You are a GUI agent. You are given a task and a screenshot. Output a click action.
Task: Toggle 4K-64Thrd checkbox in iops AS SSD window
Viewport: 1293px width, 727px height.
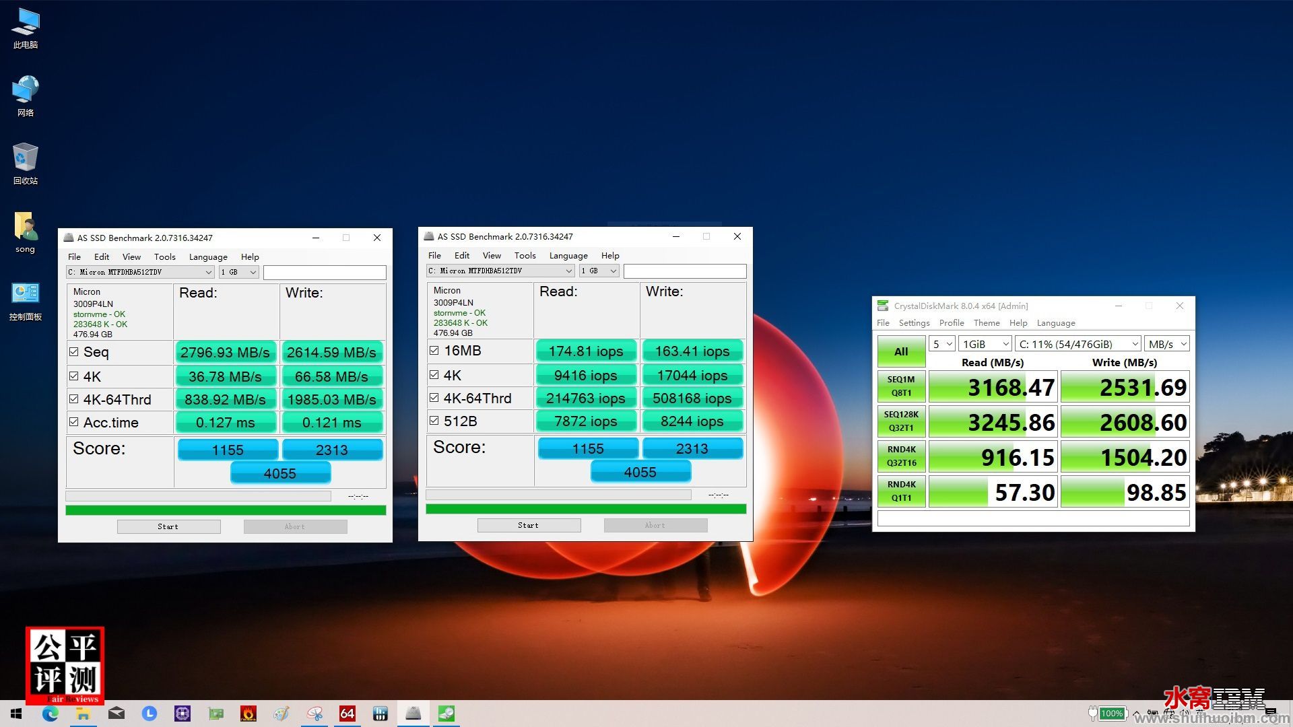(434, 398)
